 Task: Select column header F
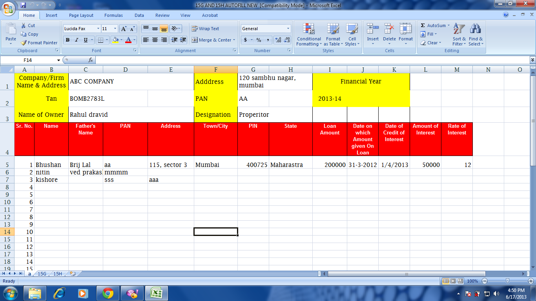pos(216,69)
